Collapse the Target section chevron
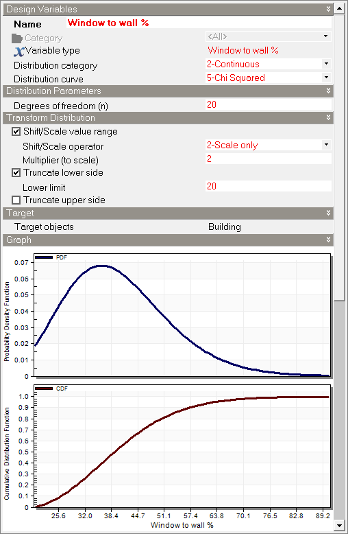The width and height of the screenshot is (348, 534). pyautogui.click(x=328, y=213)
